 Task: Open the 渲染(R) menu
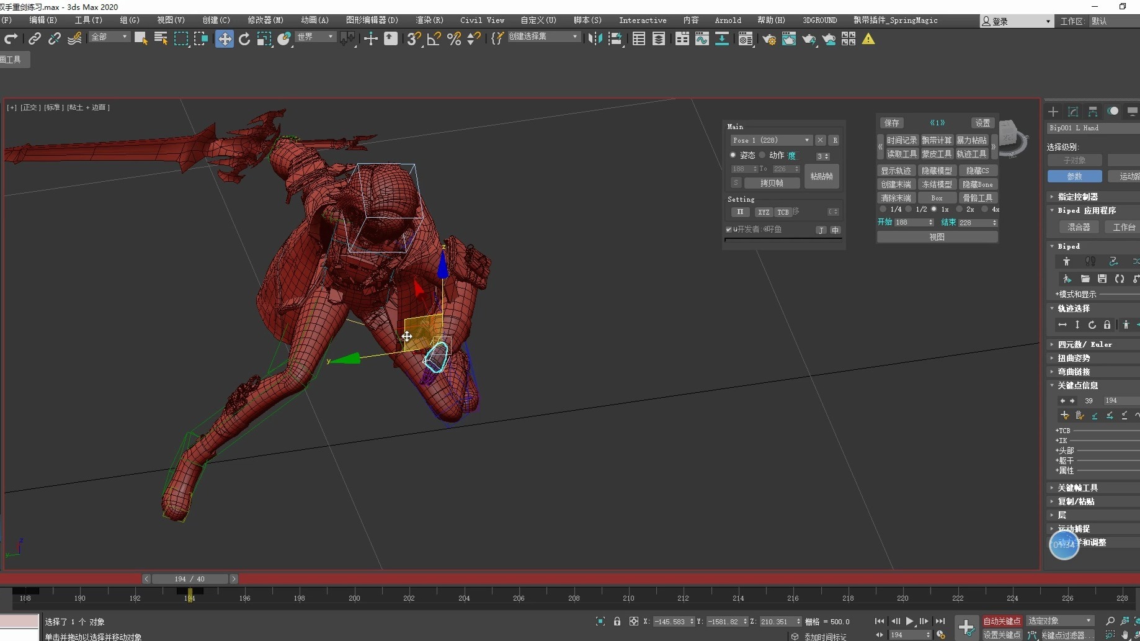(429, 20)
